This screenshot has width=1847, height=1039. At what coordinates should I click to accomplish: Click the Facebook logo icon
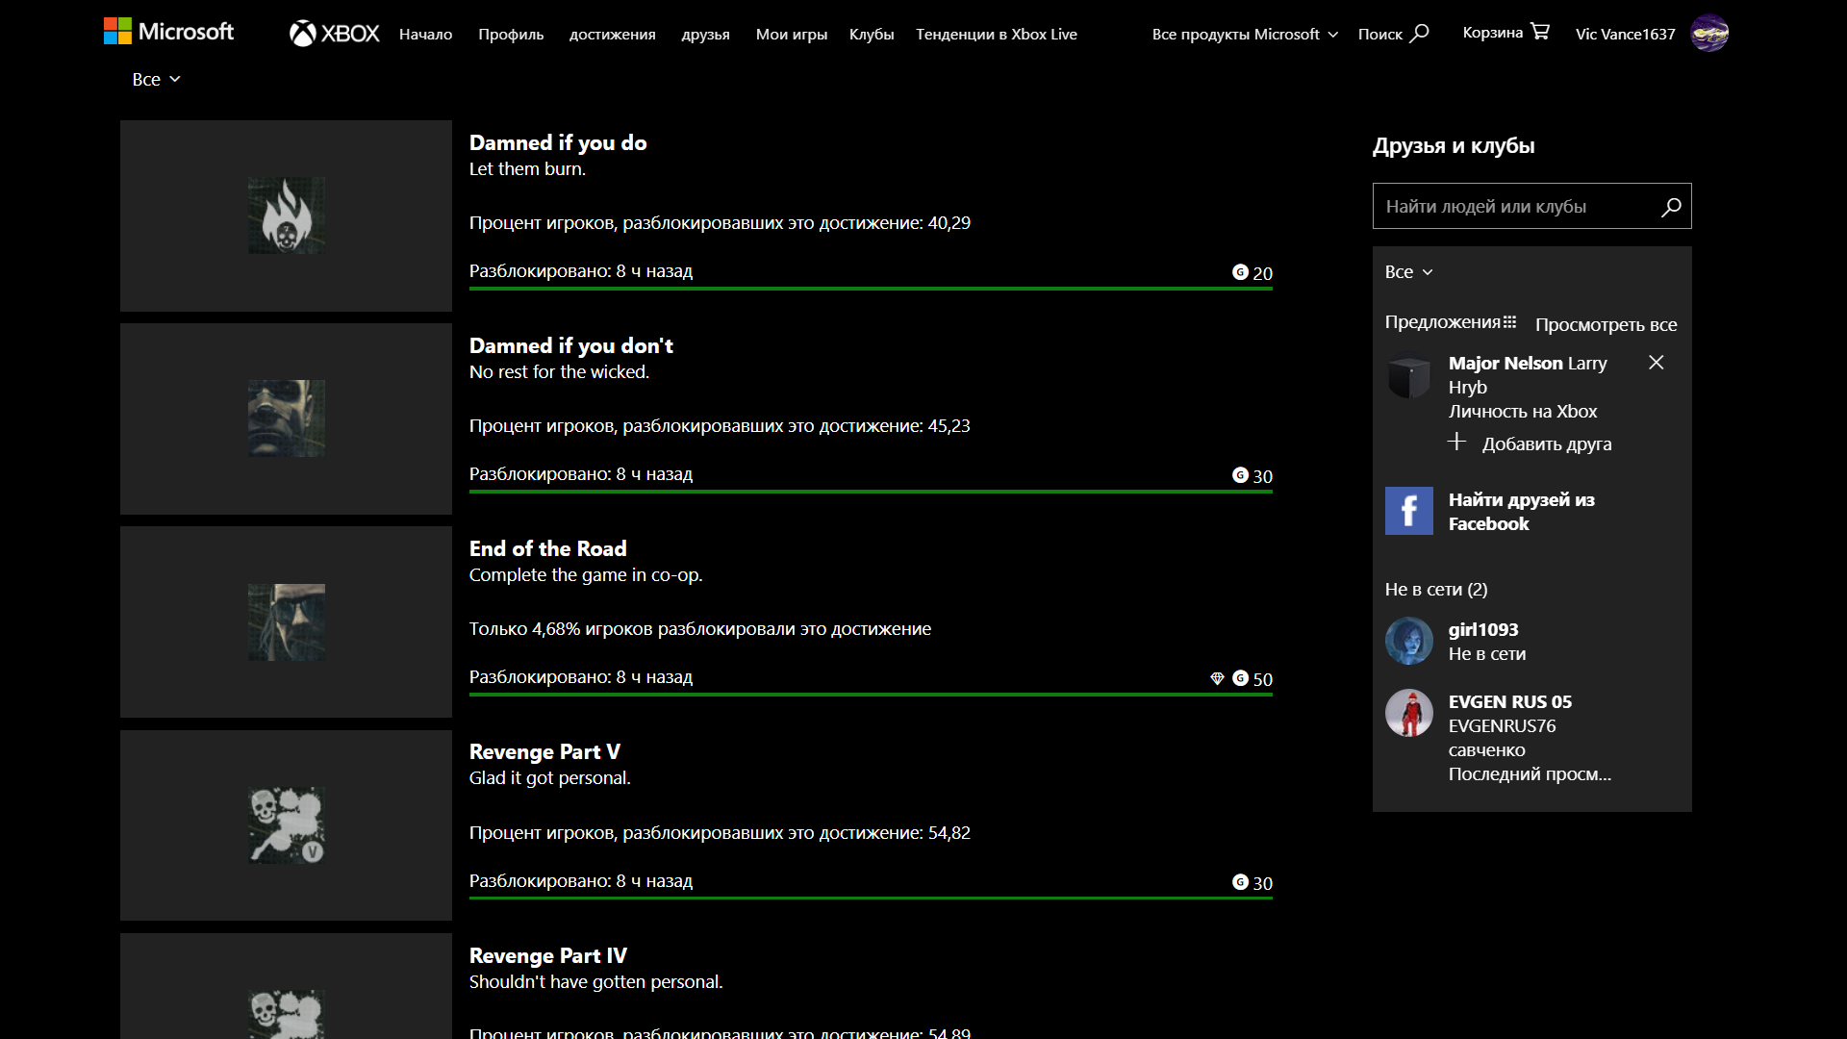(1409, 511)
